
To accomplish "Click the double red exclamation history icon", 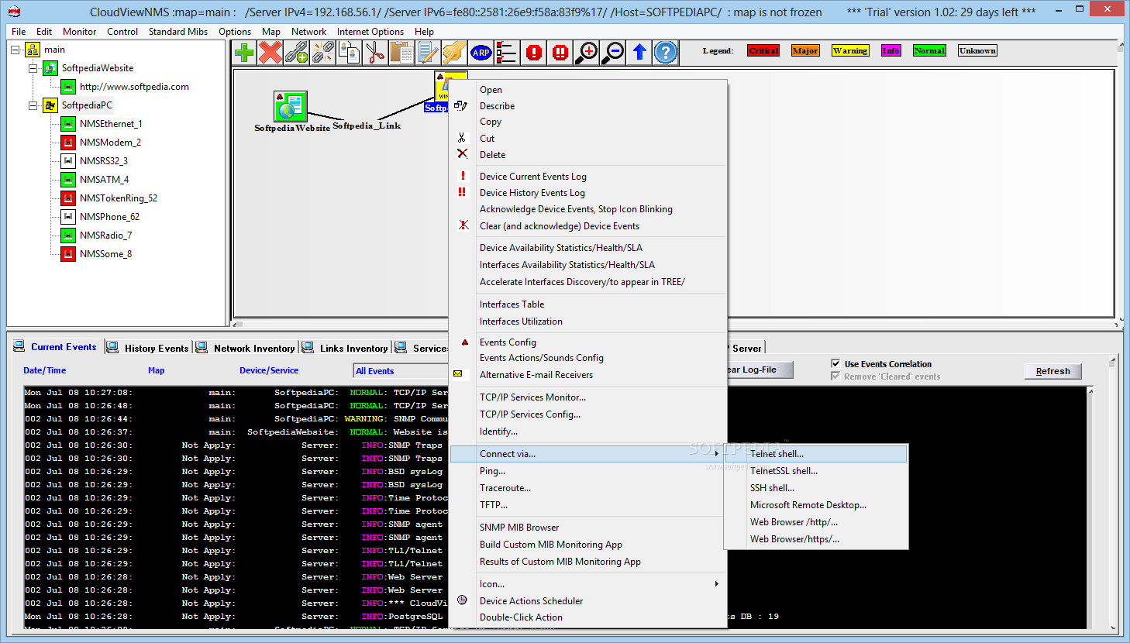I will click(560, 53).
